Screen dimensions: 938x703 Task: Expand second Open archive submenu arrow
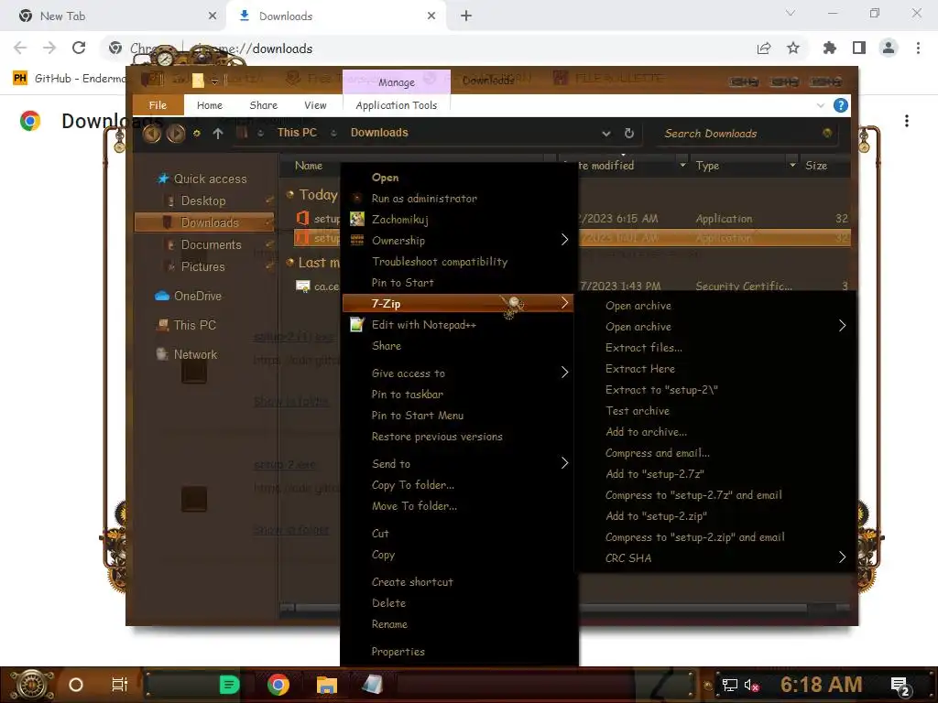click(843, 326)
